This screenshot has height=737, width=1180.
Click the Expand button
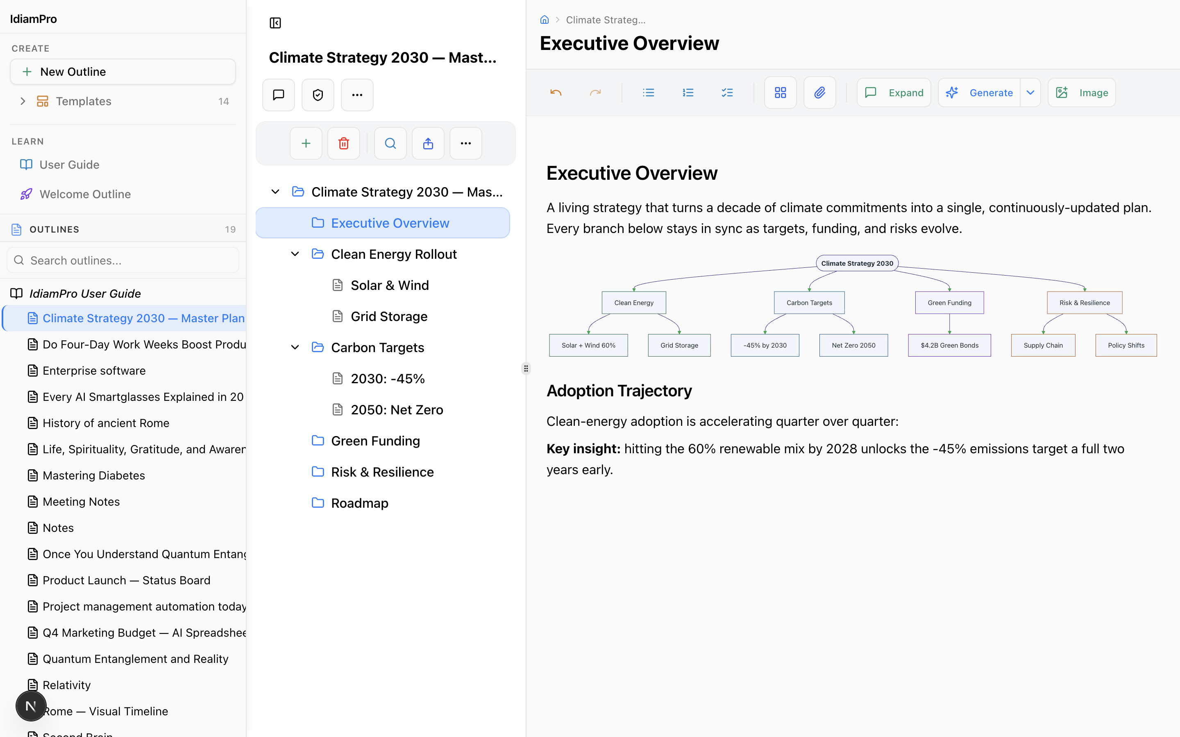pyautogui.click(x=894, y=93)
